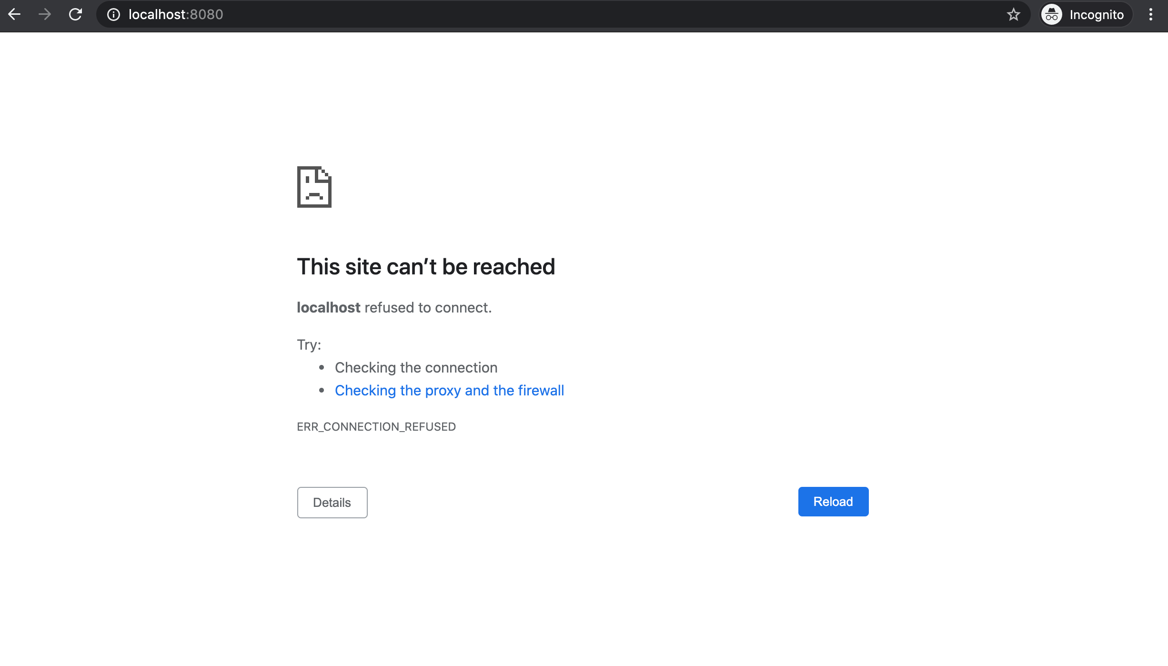Select the address bar showing localhost:8080
Screen dimensions: 1168x666
coord(175,14)
